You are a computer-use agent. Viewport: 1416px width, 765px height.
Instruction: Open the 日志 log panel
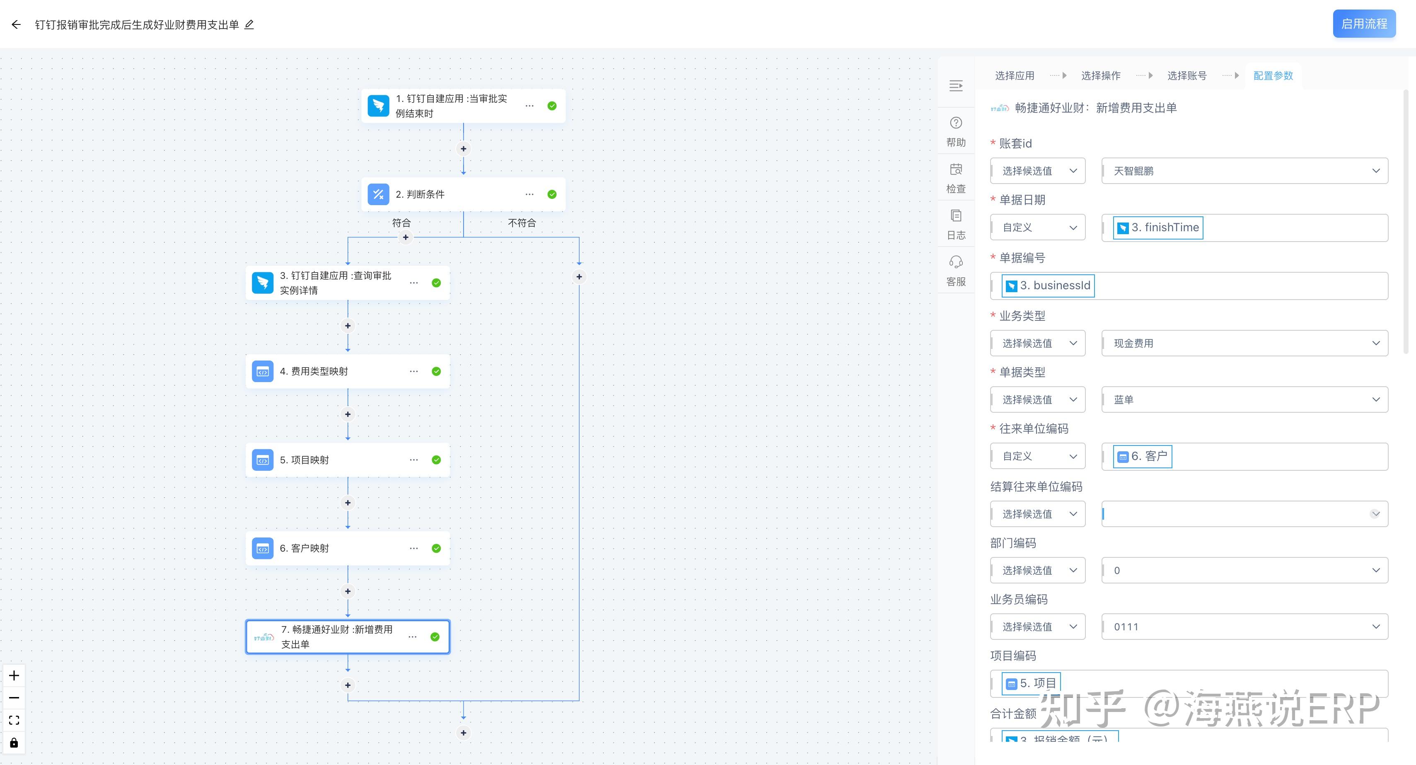[955, 215]
